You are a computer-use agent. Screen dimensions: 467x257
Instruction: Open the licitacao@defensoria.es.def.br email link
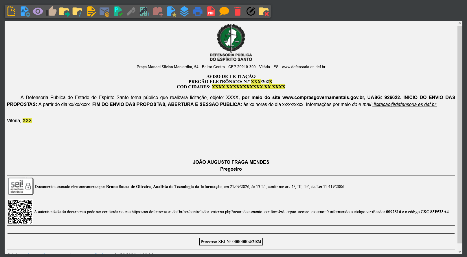[405, 104]
